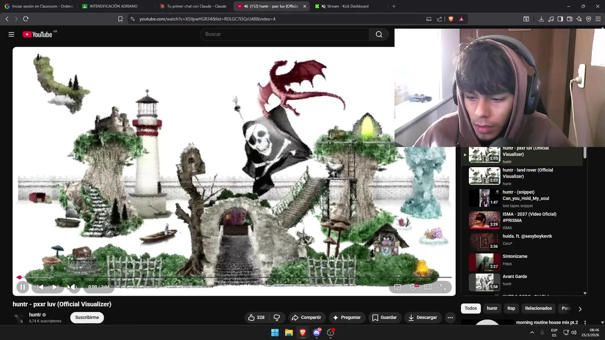This screenshot has width=605, height=340.
Task: Go back in browser history
Action: coord(7,19)
